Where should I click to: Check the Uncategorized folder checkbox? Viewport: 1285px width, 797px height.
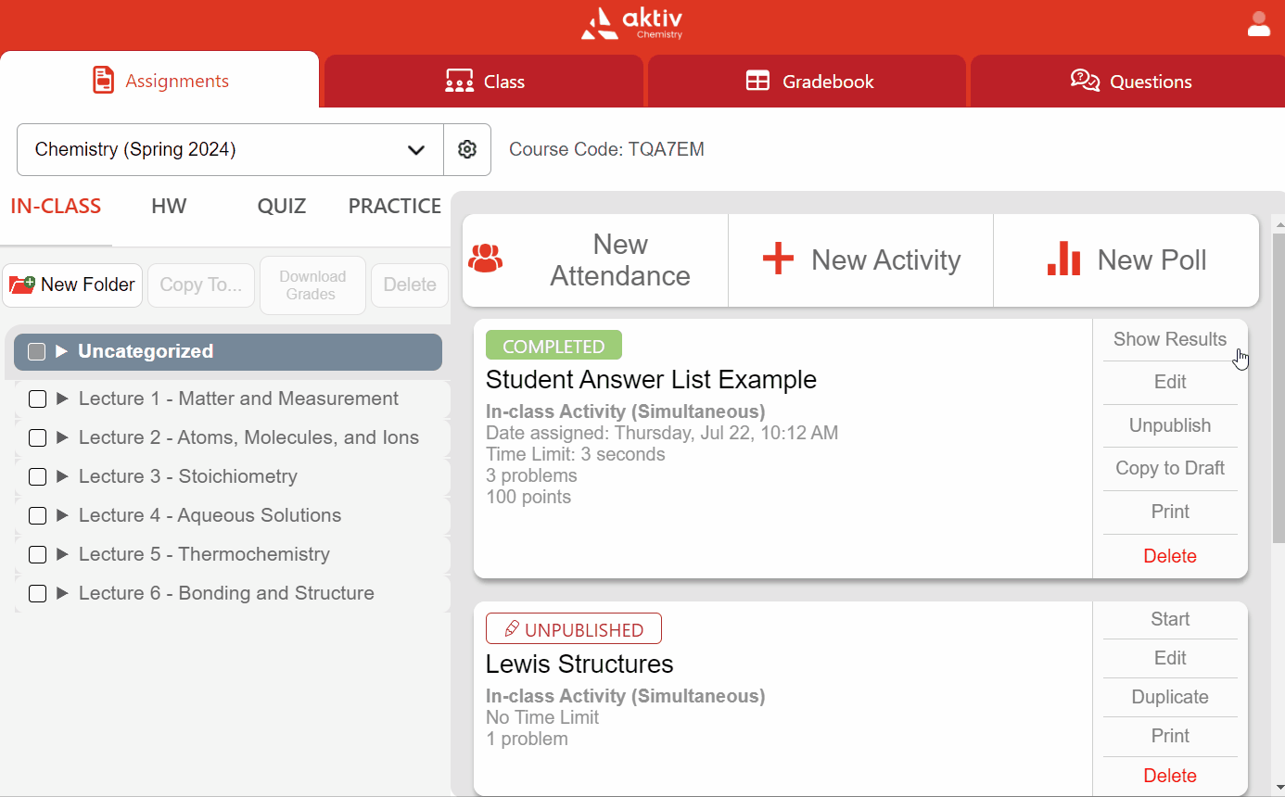click(x=37, y=352)
